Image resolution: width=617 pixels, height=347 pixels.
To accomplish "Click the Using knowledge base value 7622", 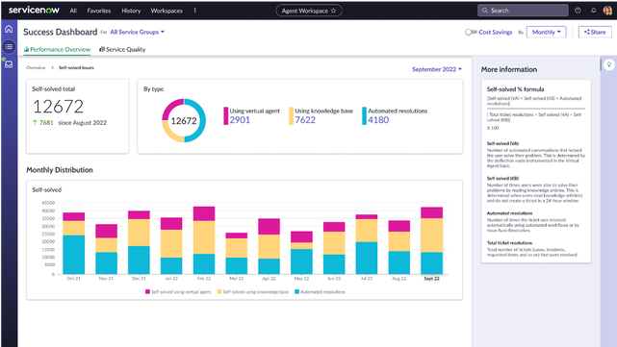I will (x=305, y=120).
